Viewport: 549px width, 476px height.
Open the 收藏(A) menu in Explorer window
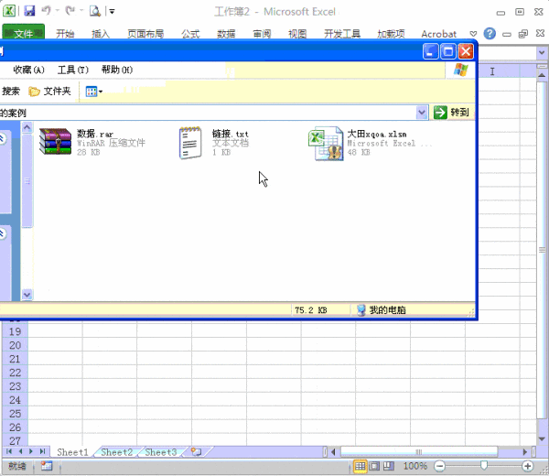[x=28, y=70]
